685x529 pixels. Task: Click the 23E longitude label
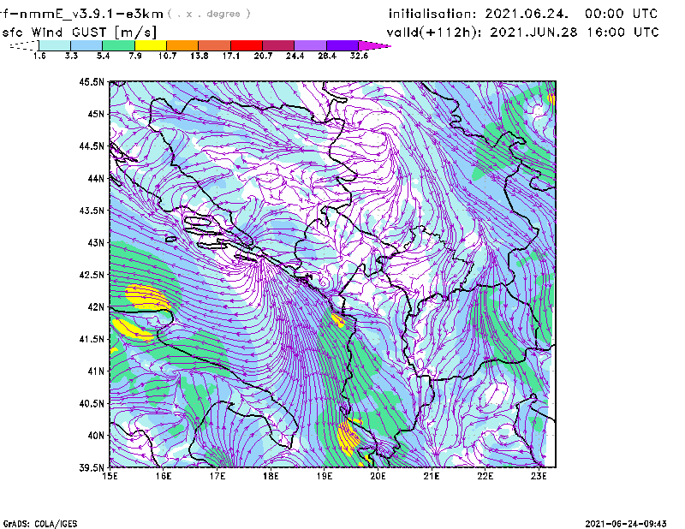tap(539, 476)
